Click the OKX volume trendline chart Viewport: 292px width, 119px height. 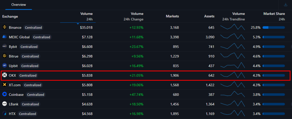pos(232,75)
